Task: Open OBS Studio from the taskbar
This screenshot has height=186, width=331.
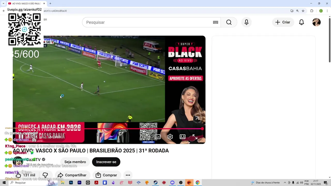Action: 181,183
